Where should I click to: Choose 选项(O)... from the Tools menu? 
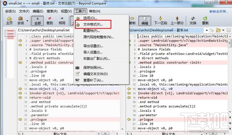pyautogui.click(x=101, y=18)
